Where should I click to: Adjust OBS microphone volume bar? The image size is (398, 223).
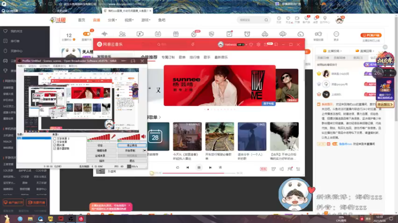[99, 137]
